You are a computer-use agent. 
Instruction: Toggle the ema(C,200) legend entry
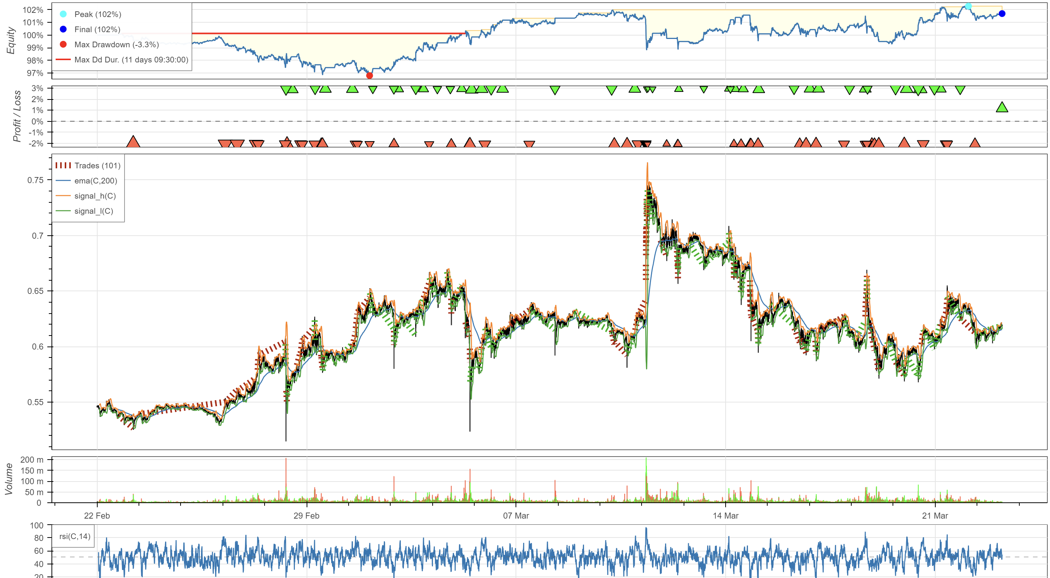(x=95, y=181)
